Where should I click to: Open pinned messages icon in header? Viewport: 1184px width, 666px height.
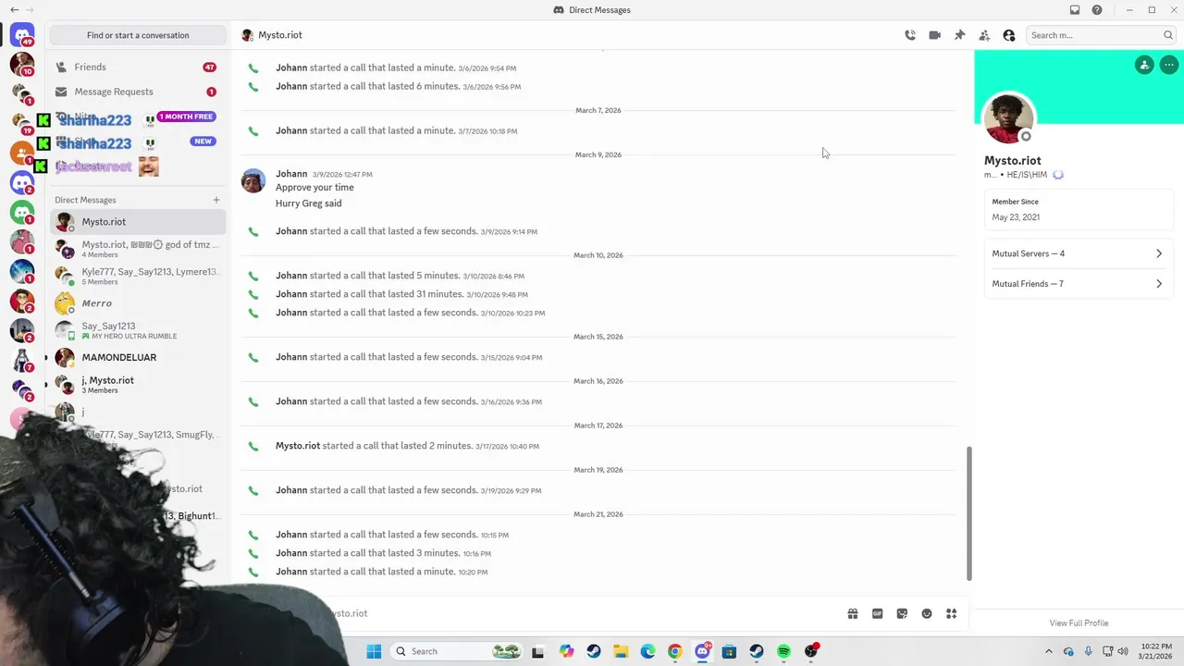click(959, 35)
